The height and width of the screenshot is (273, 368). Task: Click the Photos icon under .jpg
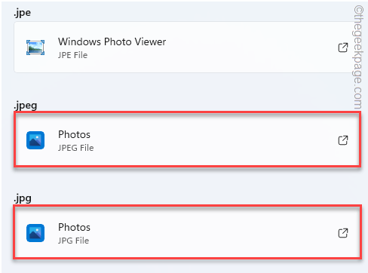[35, 233]
